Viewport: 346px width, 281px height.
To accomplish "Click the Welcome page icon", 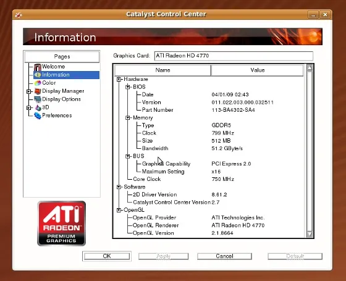I will coord(38,67).
